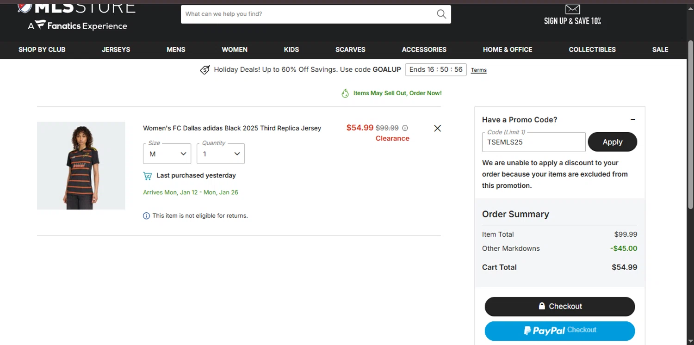Click the red $54.99 sale price
The width and height of the screenshot is (694, 345).
click(360, 128)
